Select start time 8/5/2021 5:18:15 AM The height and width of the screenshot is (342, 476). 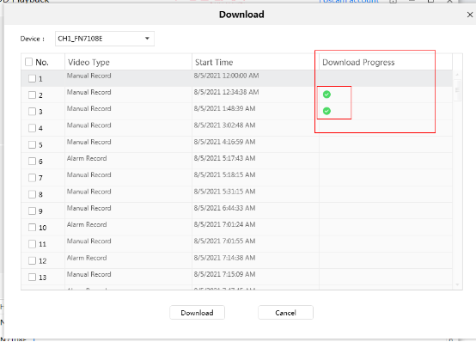tap(224, 174)
